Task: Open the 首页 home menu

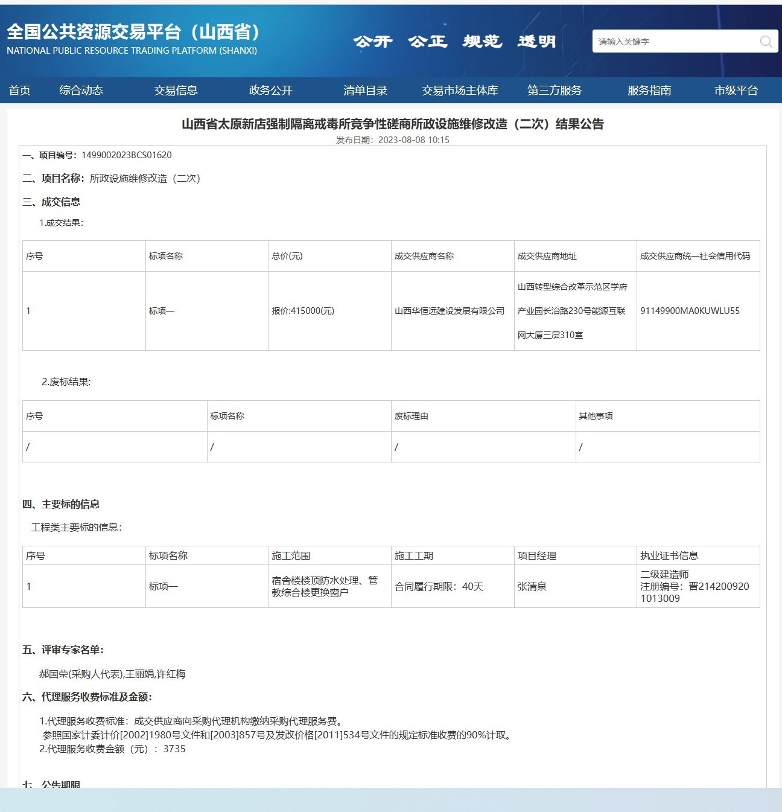Action: tap(19, 91)
